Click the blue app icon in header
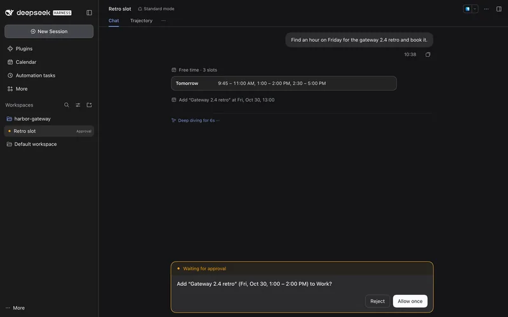 point(467,9)
